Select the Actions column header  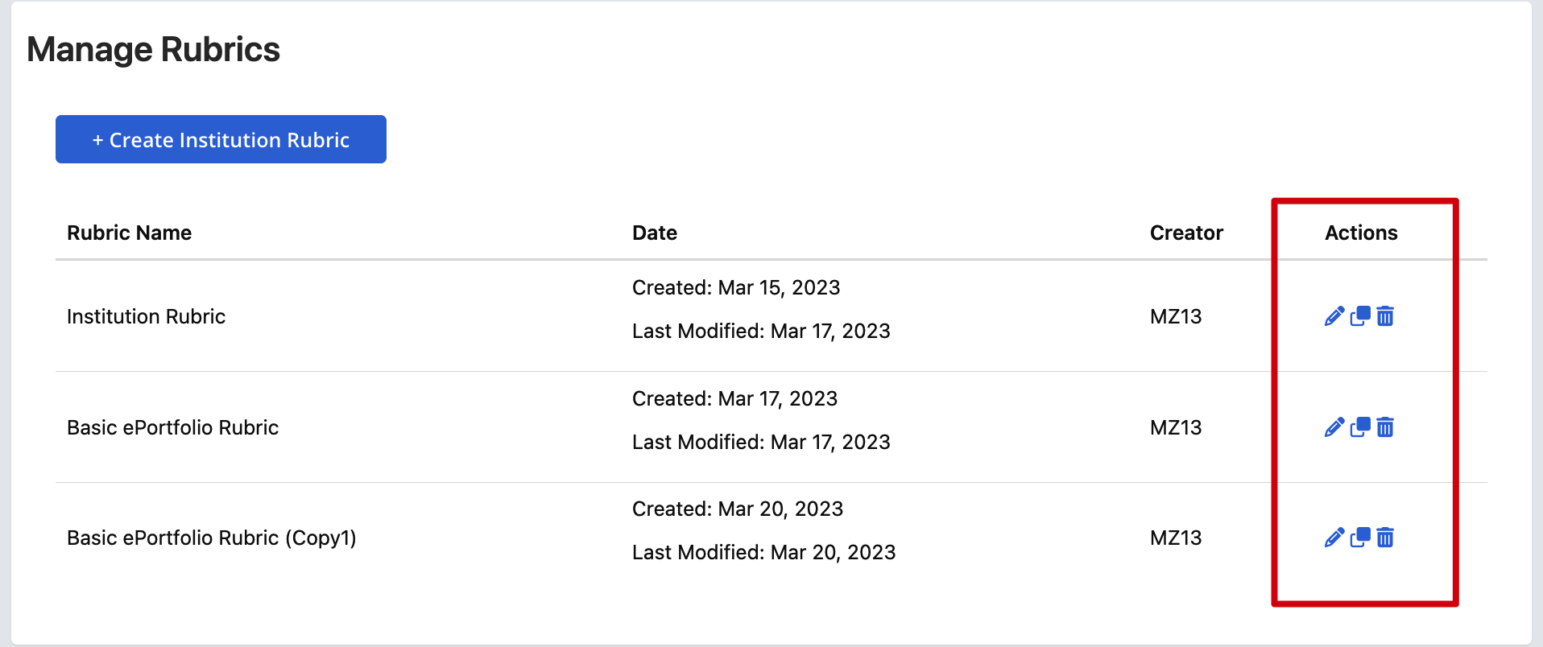tap(1361, 233)
